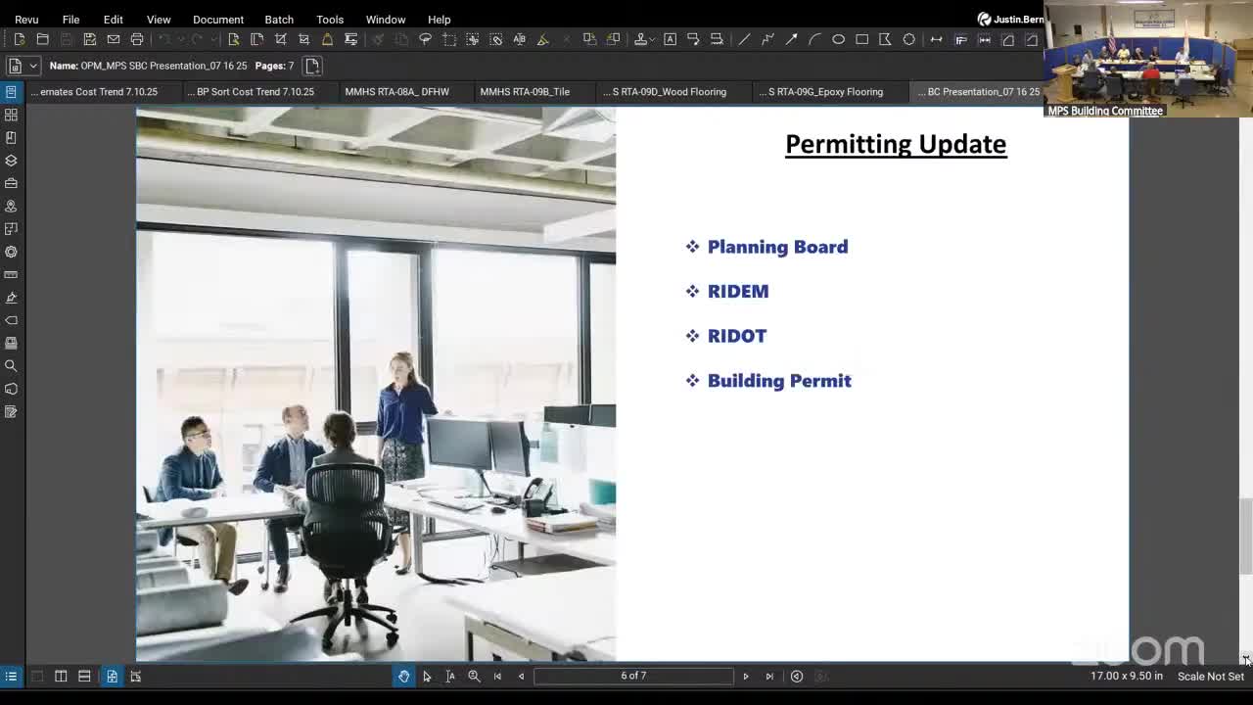The image size is (1253, 705).
Task: Expand the Stamp tool dropdown arrow
Action: tap(650, 40)
